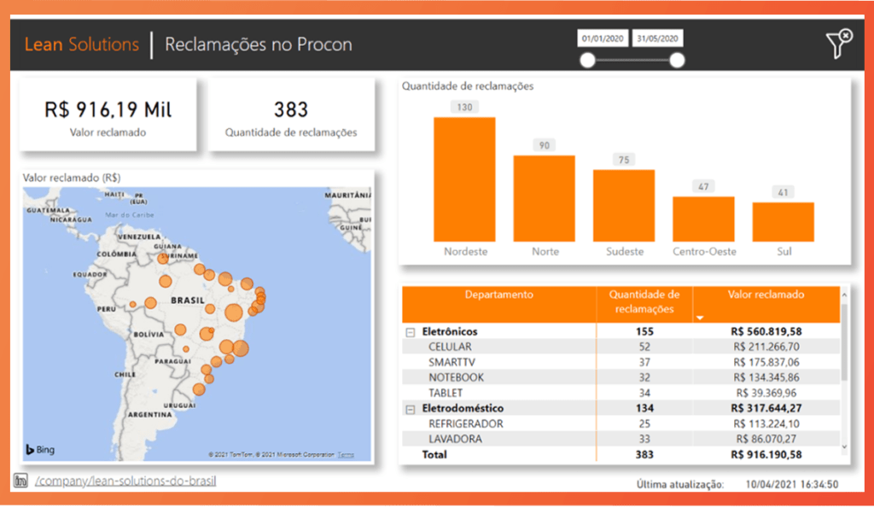
Task: Click the end date field 31/05/2020
Action: (658, 39)
